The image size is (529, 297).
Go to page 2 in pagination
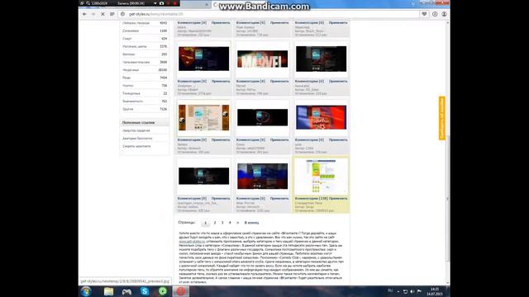coord(215,223)
